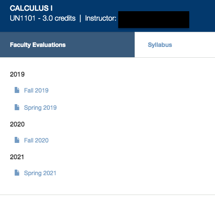View the Fall 2020 evaluation link

36,140
